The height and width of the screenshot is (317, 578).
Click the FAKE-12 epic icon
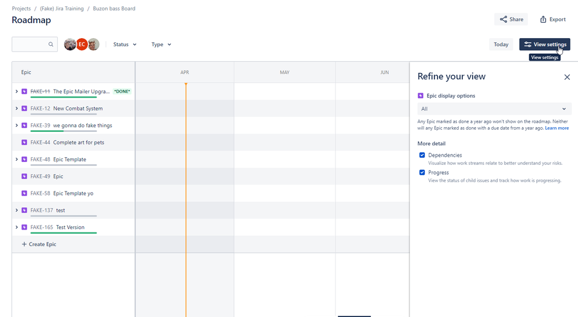click(24, 108)
